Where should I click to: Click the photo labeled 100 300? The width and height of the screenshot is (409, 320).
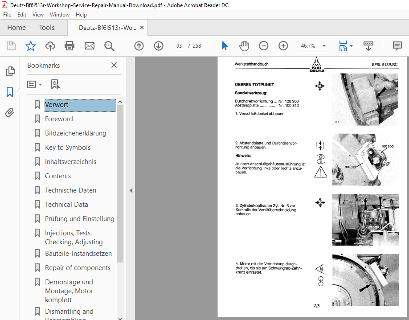coord(365,160)
